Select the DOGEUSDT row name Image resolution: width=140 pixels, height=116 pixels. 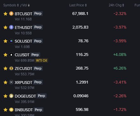pos(25,96)
